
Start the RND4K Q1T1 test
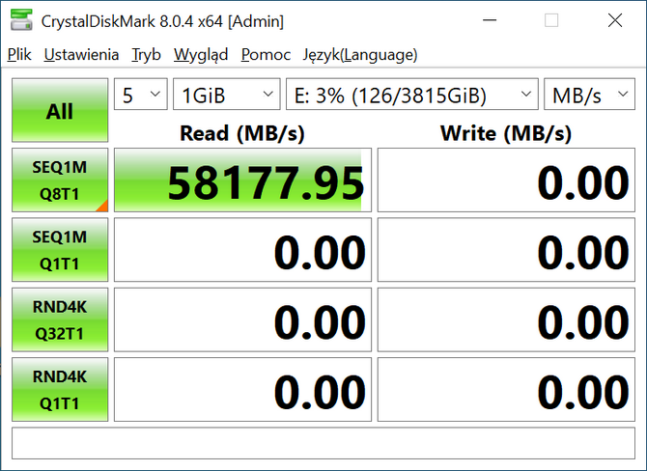click(60, 389)
